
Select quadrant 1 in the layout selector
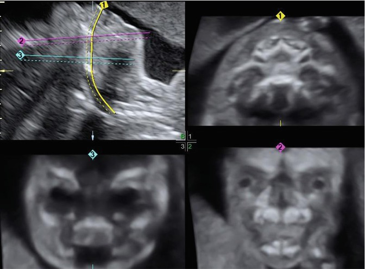(x=190, y=137)
